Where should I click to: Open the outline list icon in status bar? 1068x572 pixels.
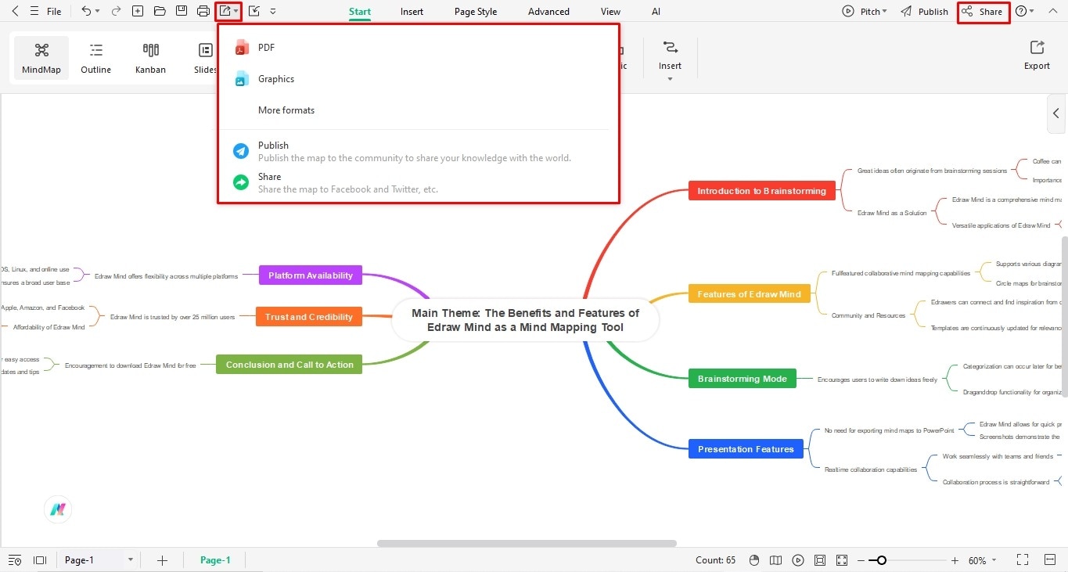(x=14, y=560)
